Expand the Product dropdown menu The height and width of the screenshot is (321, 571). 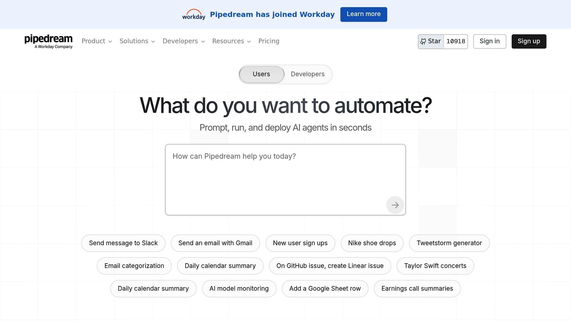[96, 41]
